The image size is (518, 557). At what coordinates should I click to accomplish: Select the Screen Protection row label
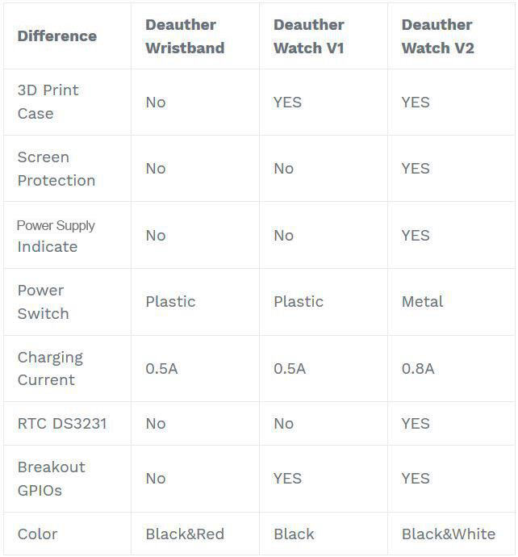point(56,169)
